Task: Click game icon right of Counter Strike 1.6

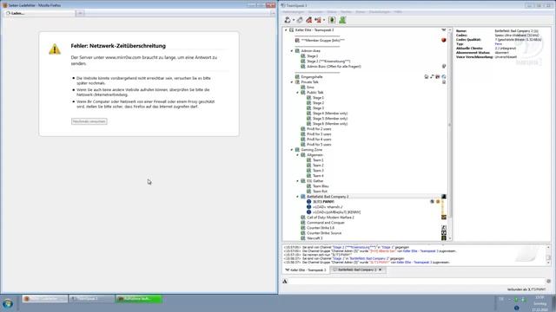Action: (444, 228)
